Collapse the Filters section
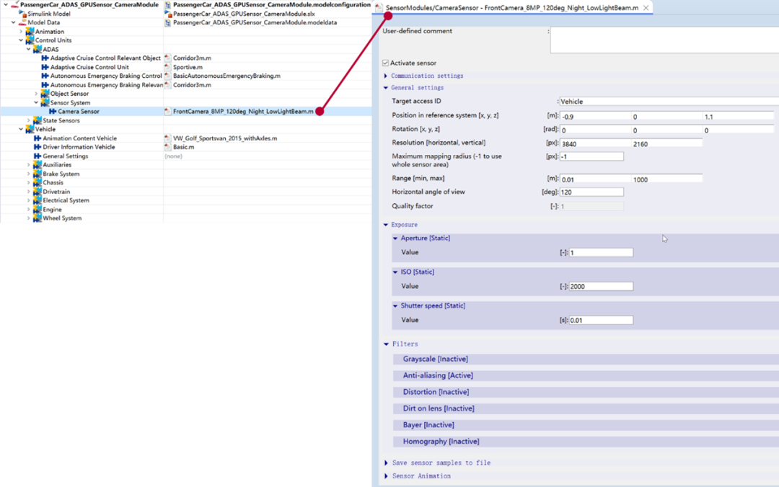 tap(387, 344)
